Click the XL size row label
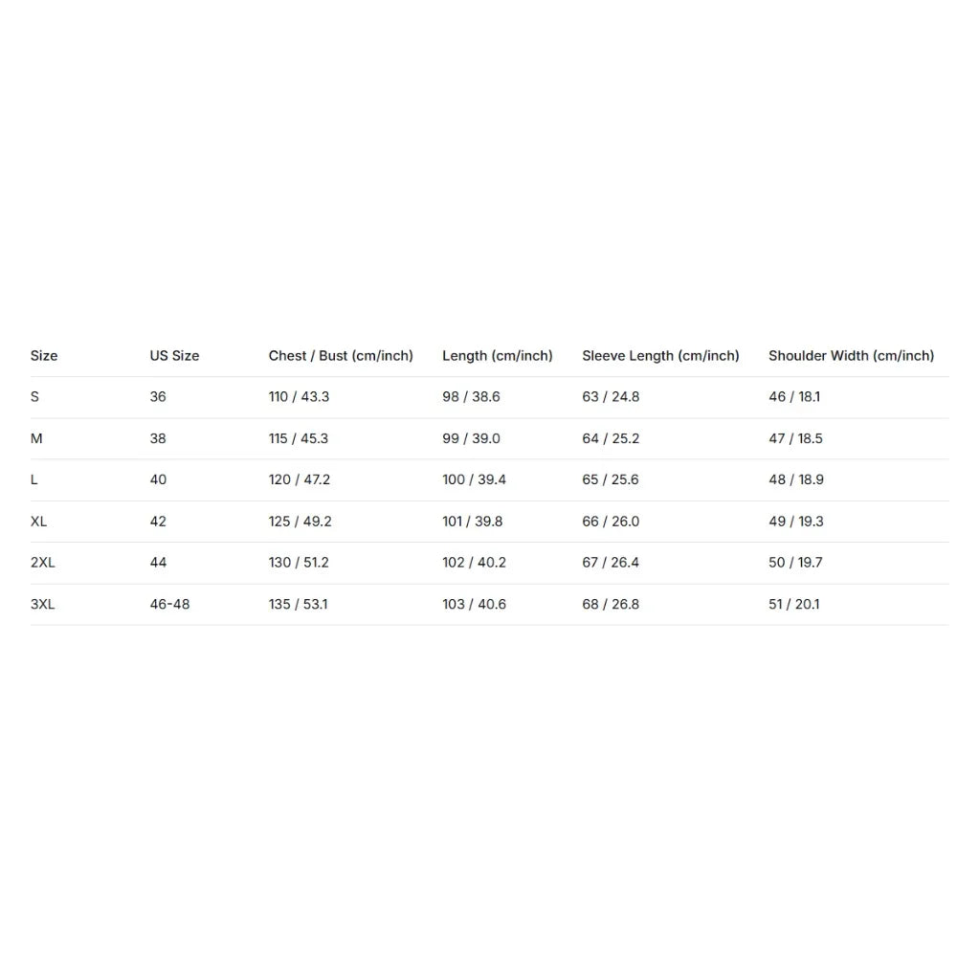This screenshot has width=957, height=957. click(38, 522)
